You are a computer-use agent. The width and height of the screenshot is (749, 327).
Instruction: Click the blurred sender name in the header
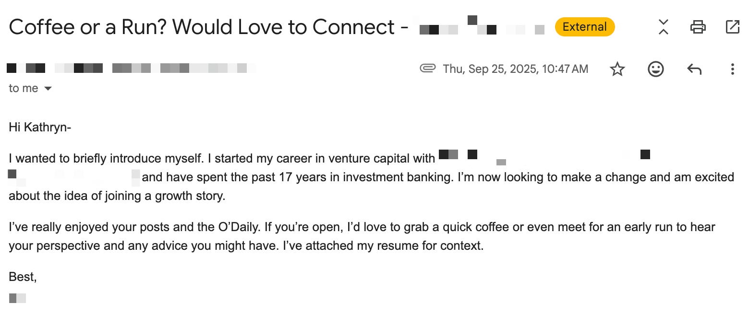coord(131,68)
